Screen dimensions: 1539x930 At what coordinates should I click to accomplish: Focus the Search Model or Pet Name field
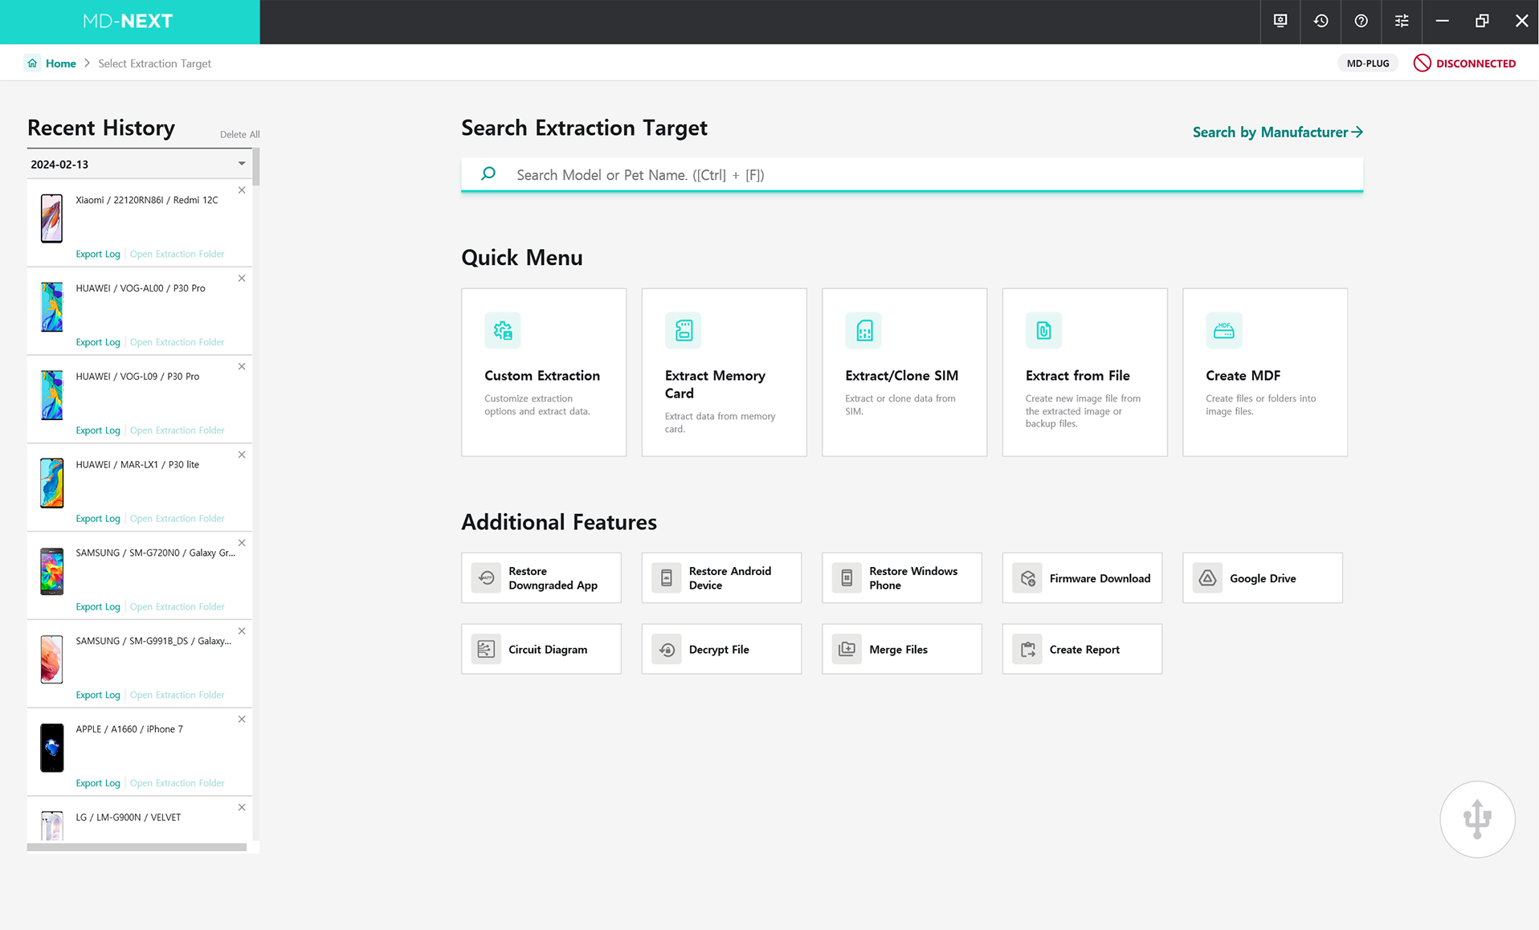tap(912, 174)
